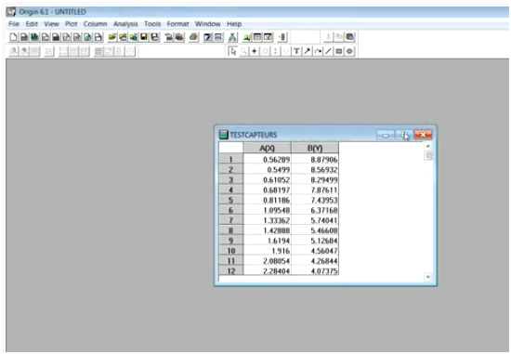
Task: Select the Line drawing tool
Action: tap(328, 51)
